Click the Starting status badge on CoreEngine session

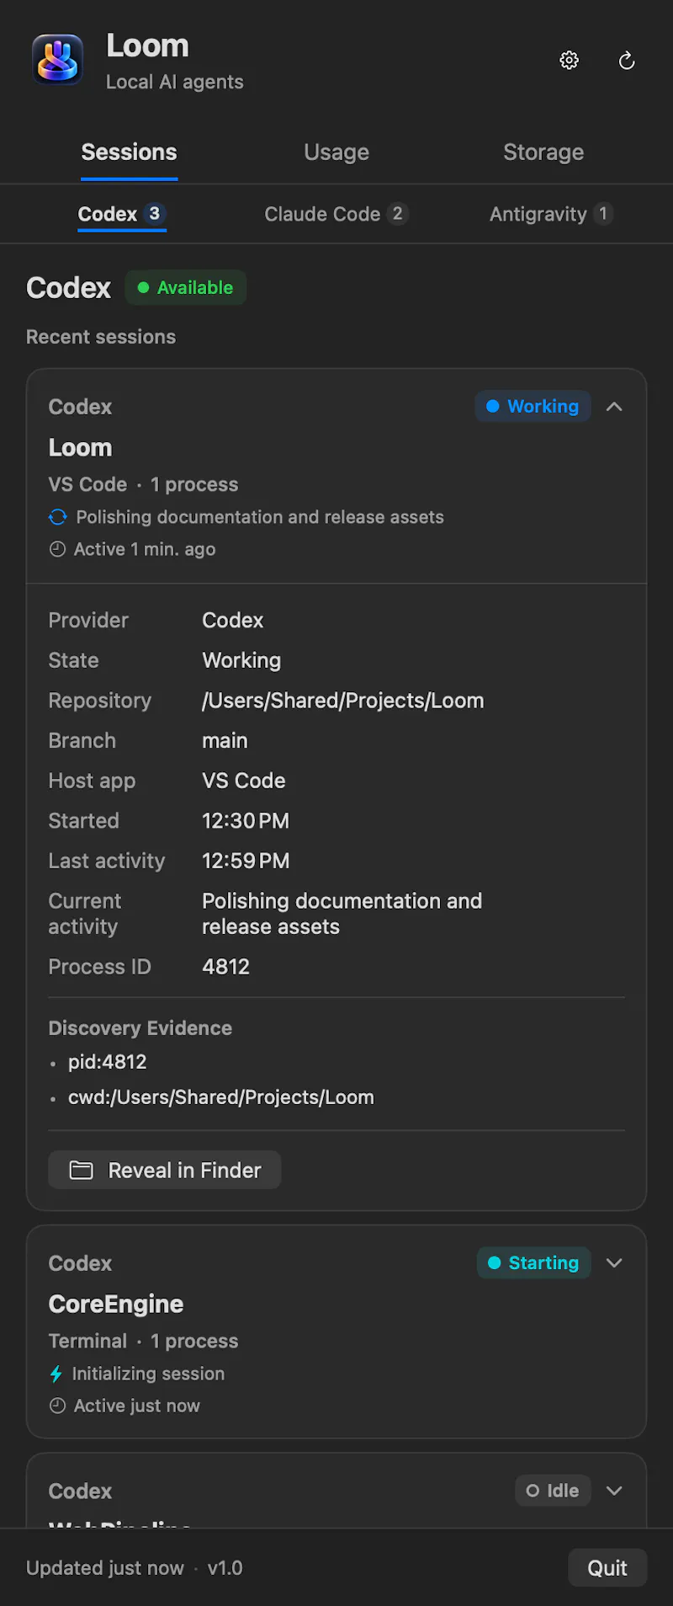click(534, 1262)
